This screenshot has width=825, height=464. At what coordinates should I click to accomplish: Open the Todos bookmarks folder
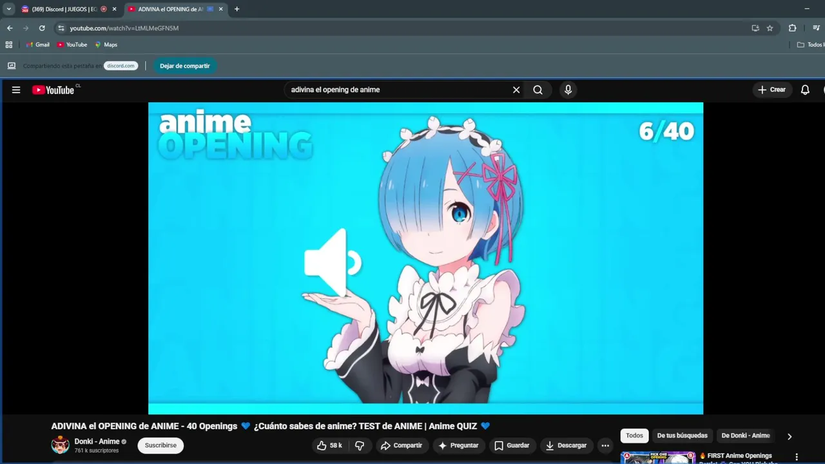[x=811, y=44]
